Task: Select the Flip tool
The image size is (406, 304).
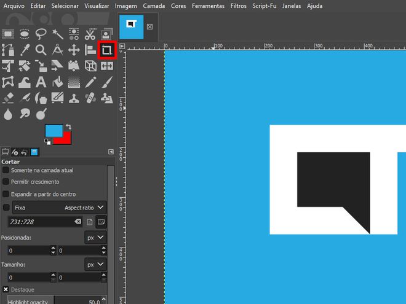Action: click(107, 66)
